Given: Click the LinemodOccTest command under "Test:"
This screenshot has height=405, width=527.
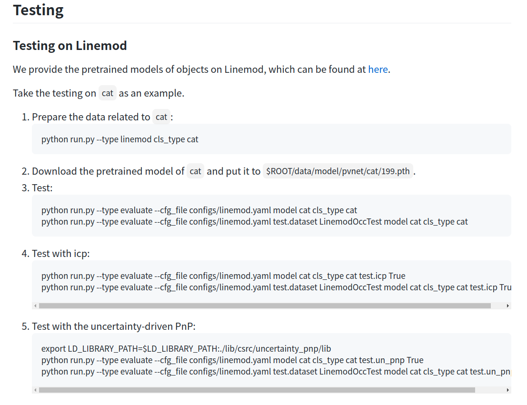Looking at the screenshot, I should 254,221.
